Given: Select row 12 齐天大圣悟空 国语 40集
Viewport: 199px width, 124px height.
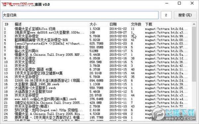Looking at the screenshot, I should (x=97, y=69).
